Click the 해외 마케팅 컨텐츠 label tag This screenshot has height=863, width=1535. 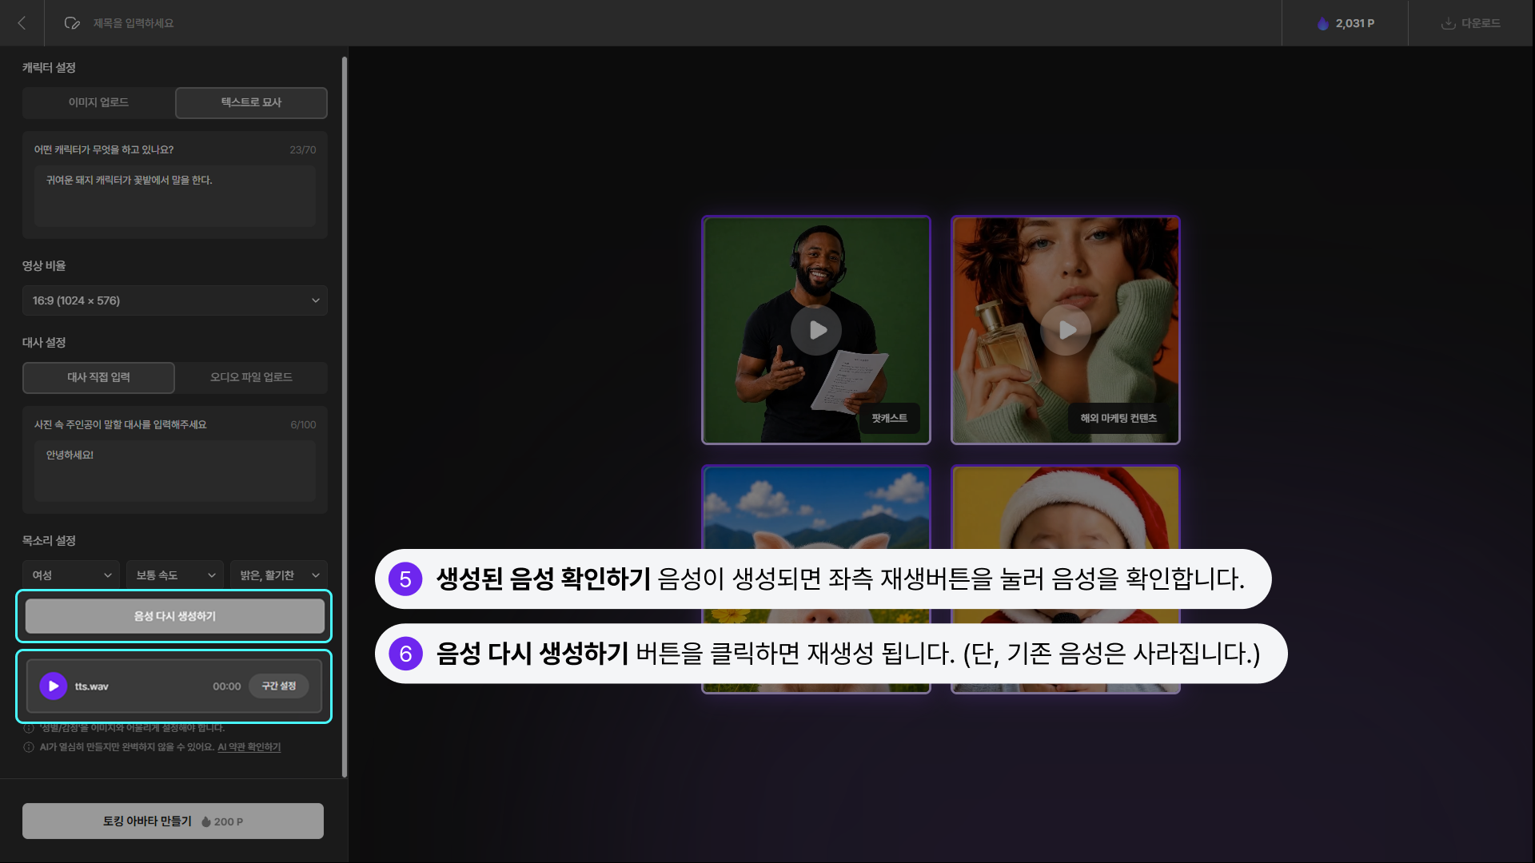1118,418
